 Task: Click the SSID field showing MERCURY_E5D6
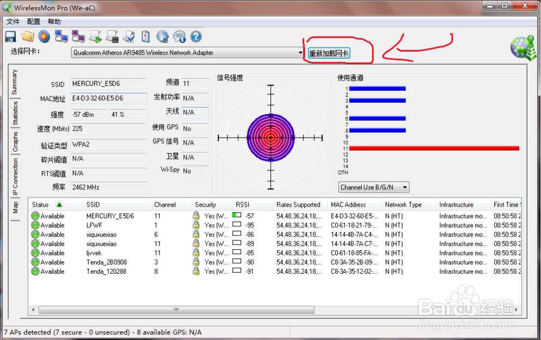pyautogui.click(x=109, y=84)
